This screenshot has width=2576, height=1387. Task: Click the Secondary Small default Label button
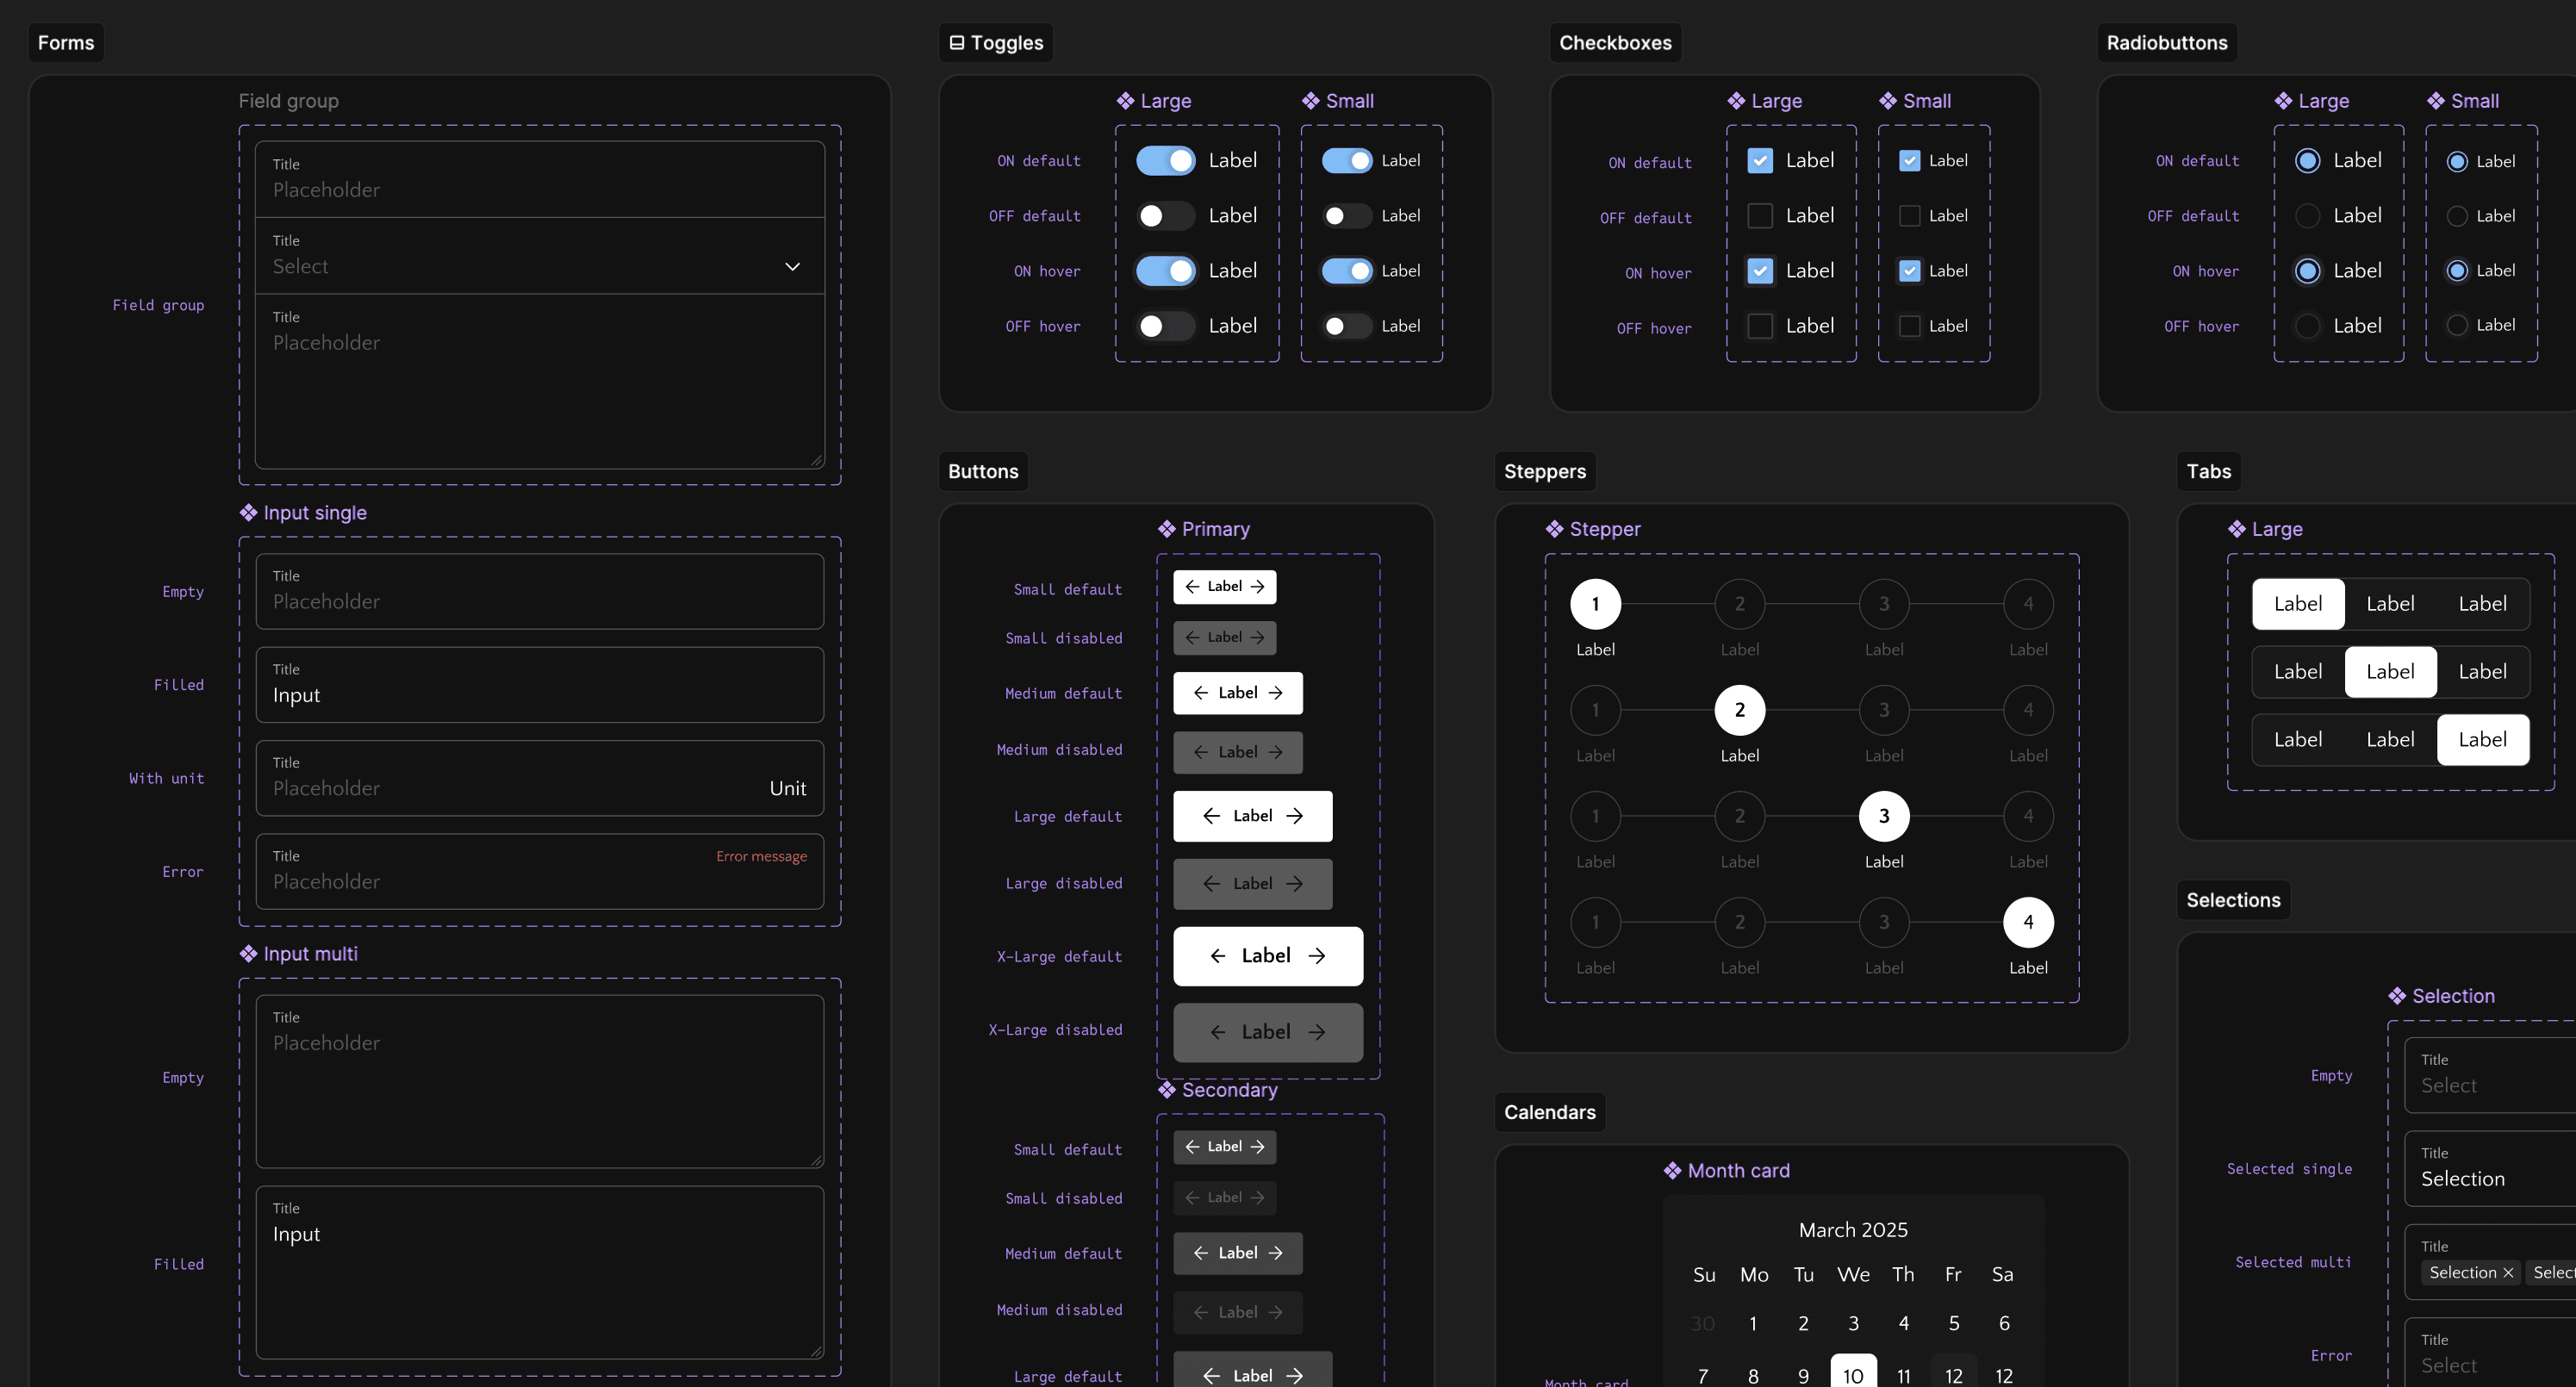pos(1225,1147)
